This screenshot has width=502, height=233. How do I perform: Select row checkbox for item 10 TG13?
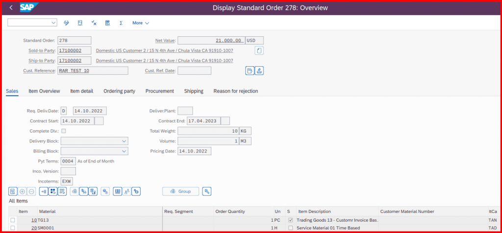13,220
